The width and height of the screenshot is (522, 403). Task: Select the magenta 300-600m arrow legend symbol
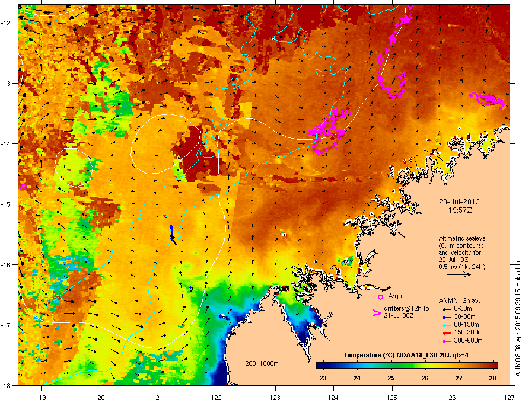pos(445,341)
